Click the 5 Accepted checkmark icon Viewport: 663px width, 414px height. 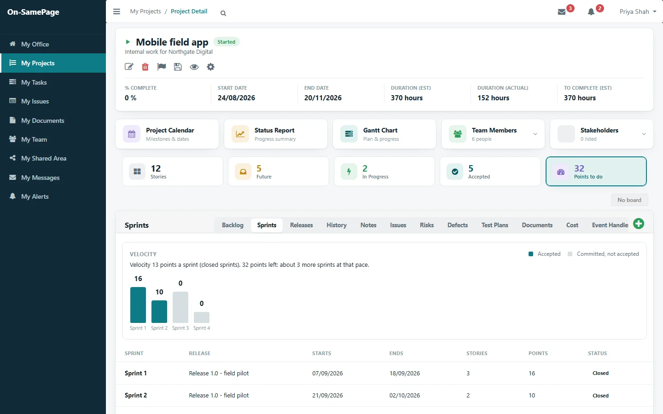coord(455,172)
